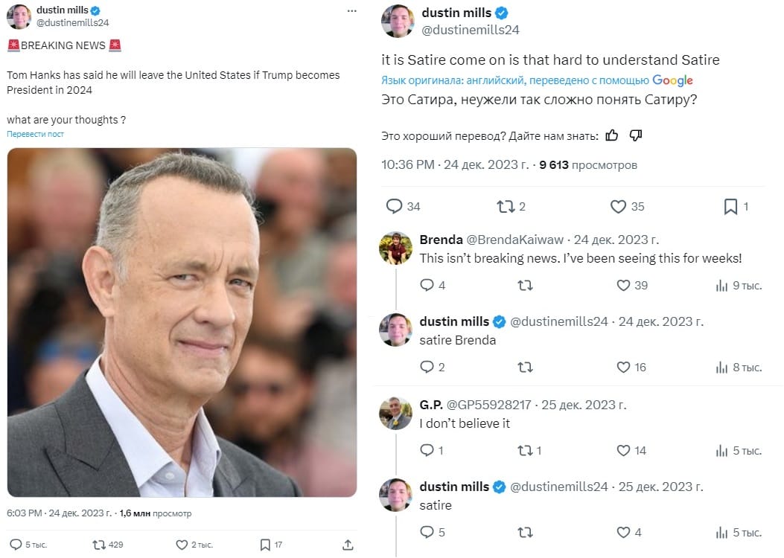
Task: Open G.P. profile avatar
Action: [x=395, y=414]
